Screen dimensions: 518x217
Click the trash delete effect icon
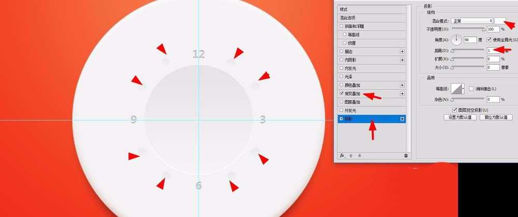(x=406, y=155)
